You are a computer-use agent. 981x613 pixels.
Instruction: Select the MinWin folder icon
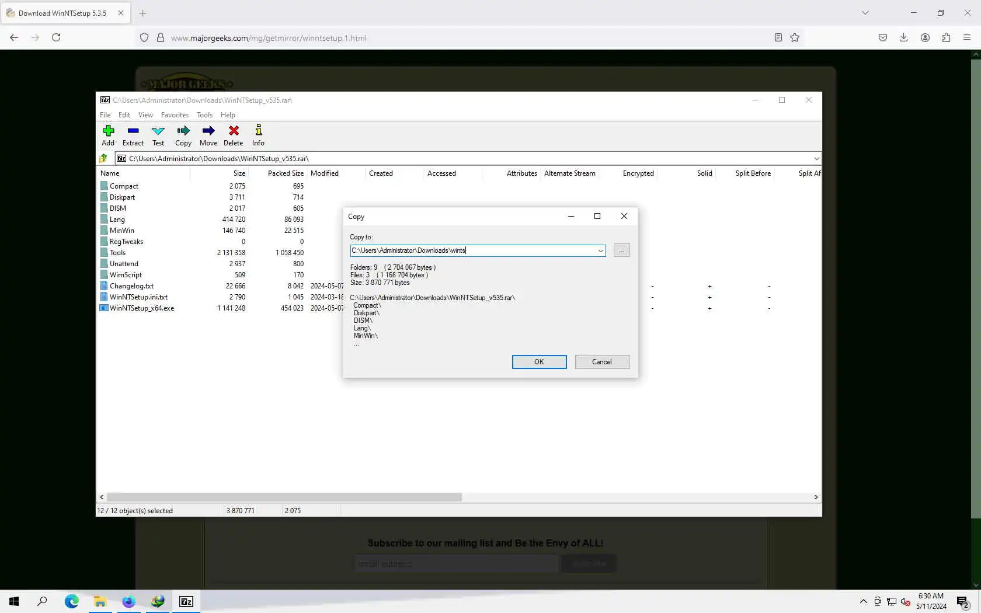[x=104, y=231]
